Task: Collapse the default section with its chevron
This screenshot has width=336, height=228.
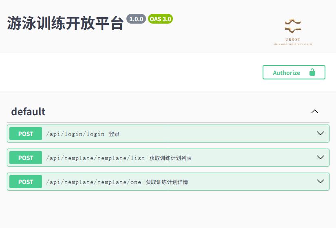Action: [x=314, y=112]
